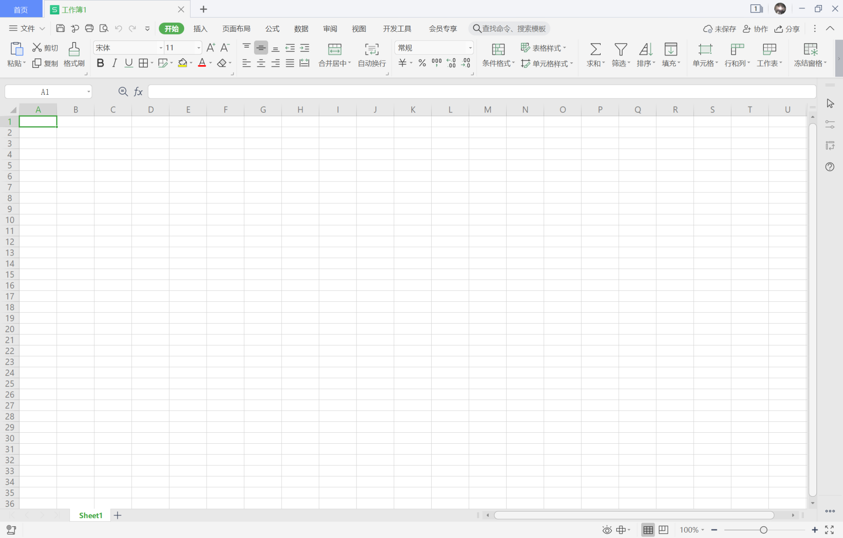Expand the font color picker options
Screen dimensions: 843x538
(210, 63)
